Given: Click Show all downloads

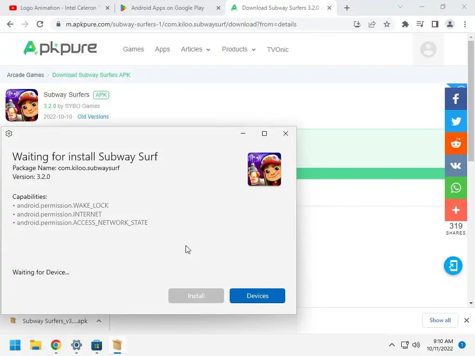Looking at the screenshot, I should [x=440, y=320].
